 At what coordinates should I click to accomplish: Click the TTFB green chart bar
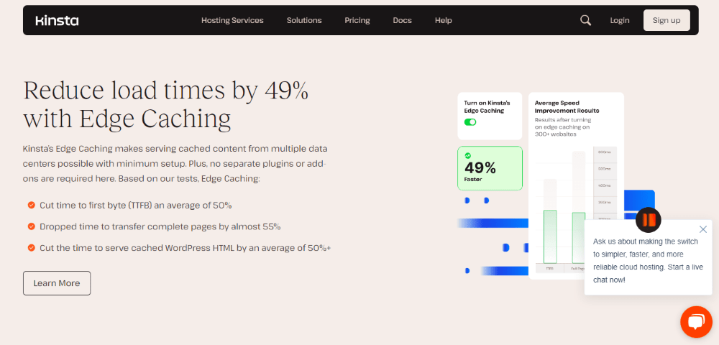click(550, 236)
